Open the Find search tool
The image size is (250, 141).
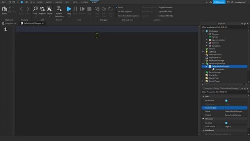(x=35, y=9)
